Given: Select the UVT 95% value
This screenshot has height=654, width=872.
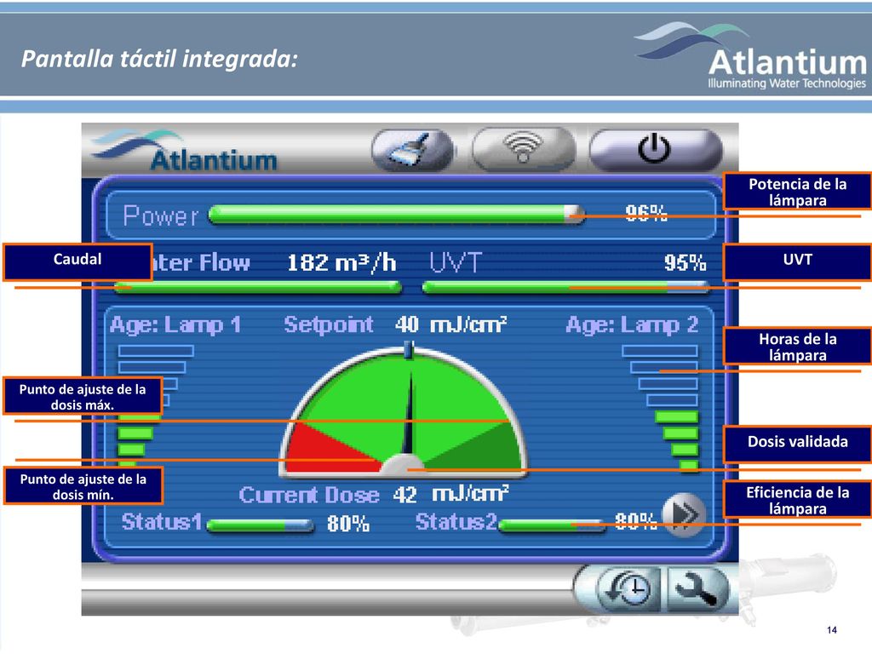Looking at the screenshot, I should [686, 262].
